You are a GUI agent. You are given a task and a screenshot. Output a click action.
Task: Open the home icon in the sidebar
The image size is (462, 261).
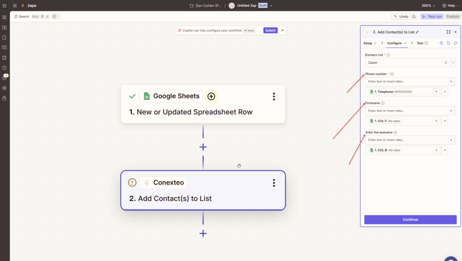(5, 5)
